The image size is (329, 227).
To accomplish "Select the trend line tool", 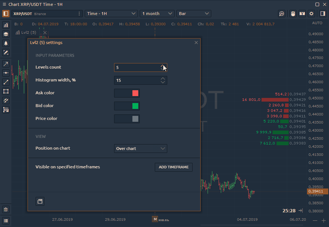I will (x=6, y=82).
